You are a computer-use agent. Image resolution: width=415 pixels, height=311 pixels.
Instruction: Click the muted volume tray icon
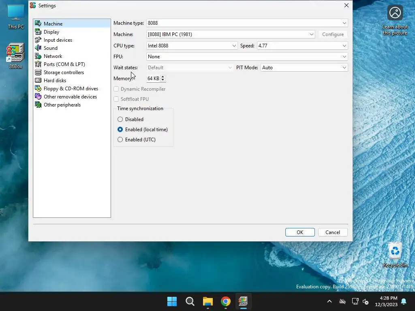(366, 301)
